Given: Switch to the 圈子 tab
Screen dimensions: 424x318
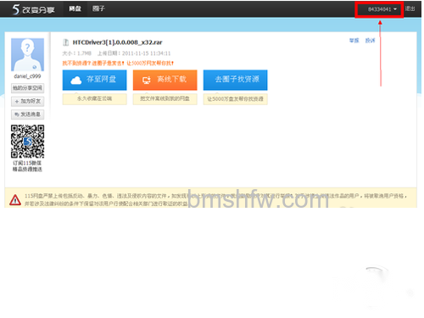Looking at the screenshot, I should [98, 8].
